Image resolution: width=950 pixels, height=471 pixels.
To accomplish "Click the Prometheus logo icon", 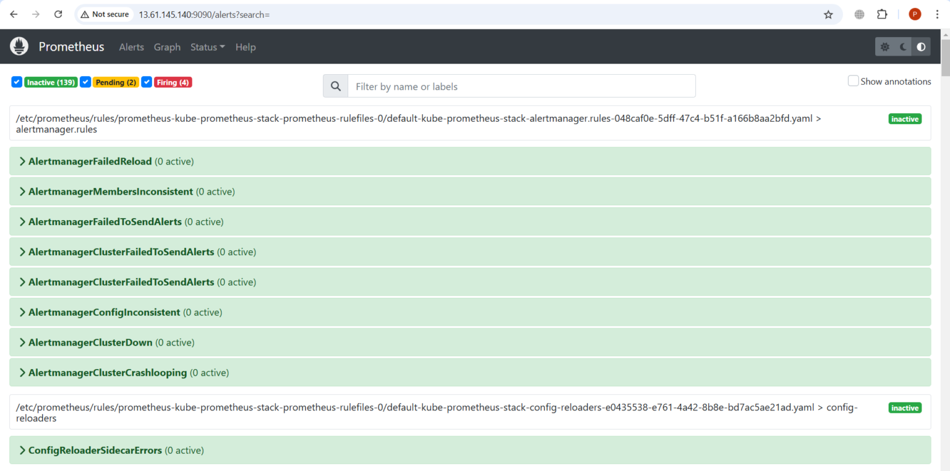I will click(x=19, y=46).
